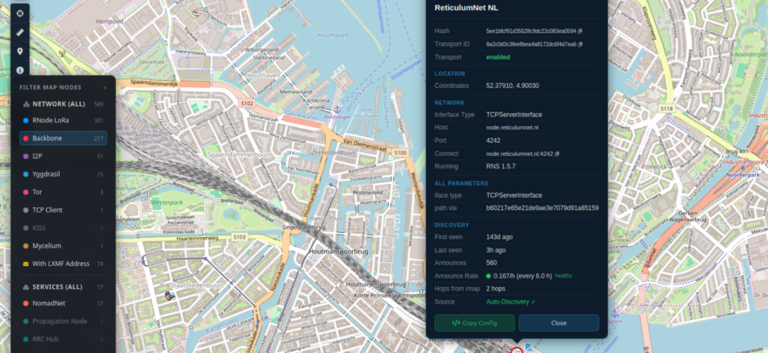Click the anchor icon at Pontsteiger
Image resolution: width=768 pixels, height=353 pixels.
[x=336, y=109]
